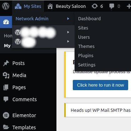Open Posts in the sidebar
The width and height of the screenshot is (131, 131).
click(18, 63)
